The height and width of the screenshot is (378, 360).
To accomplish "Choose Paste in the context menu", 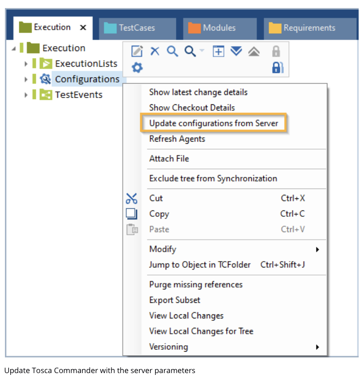I will click(225, 229).
